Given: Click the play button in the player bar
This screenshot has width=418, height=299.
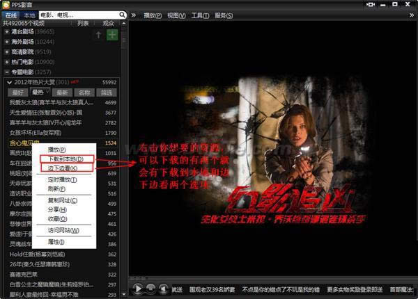Looking at the screenshot, I should click(137, 289).
